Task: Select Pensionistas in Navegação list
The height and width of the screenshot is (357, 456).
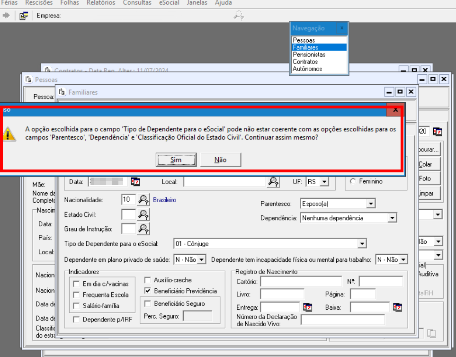Action: coord(309,54)
